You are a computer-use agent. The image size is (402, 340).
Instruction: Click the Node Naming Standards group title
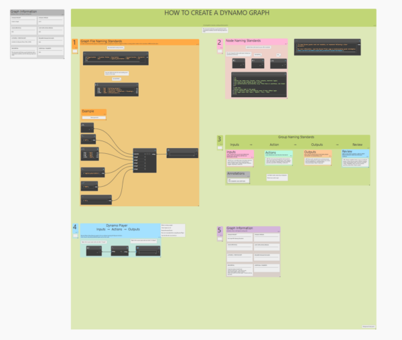[243, 40]
